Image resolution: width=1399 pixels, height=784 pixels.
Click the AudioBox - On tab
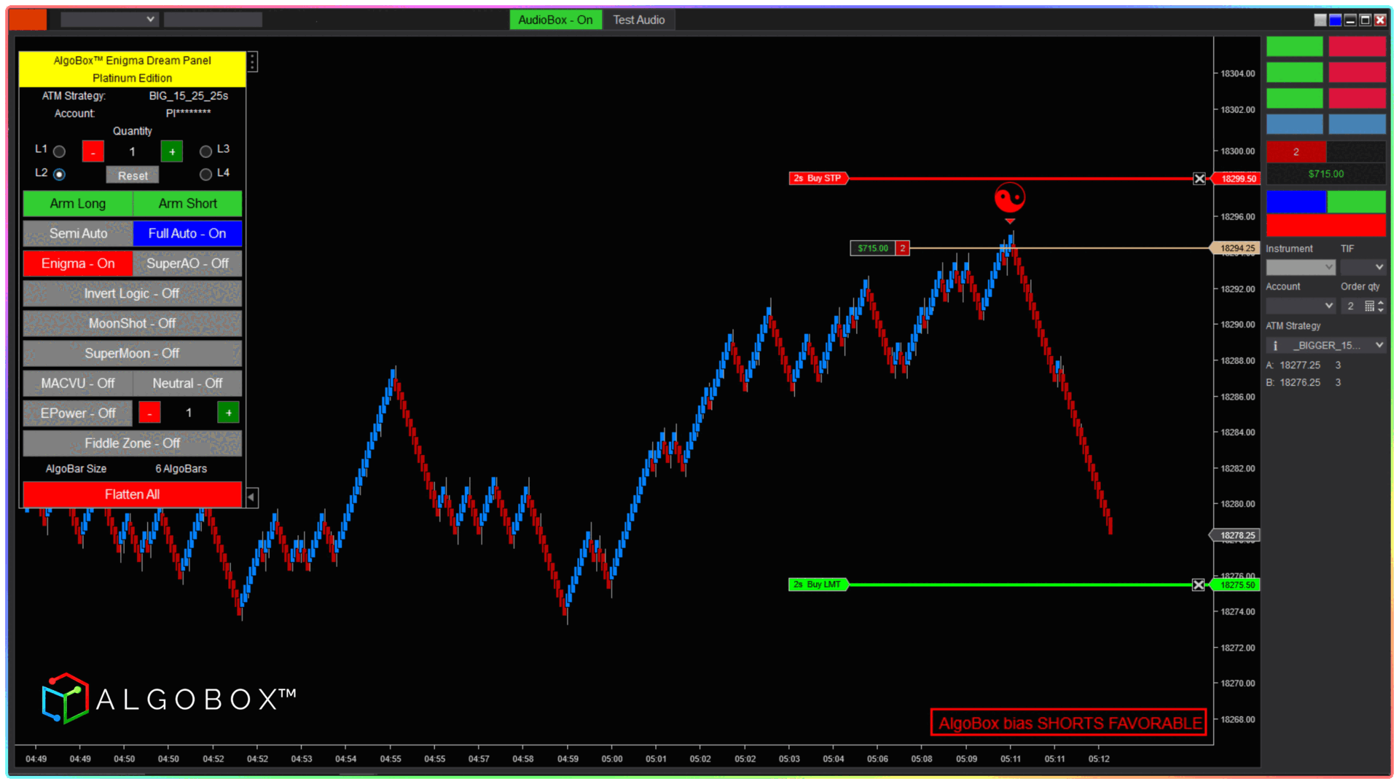tap(555, 20)
